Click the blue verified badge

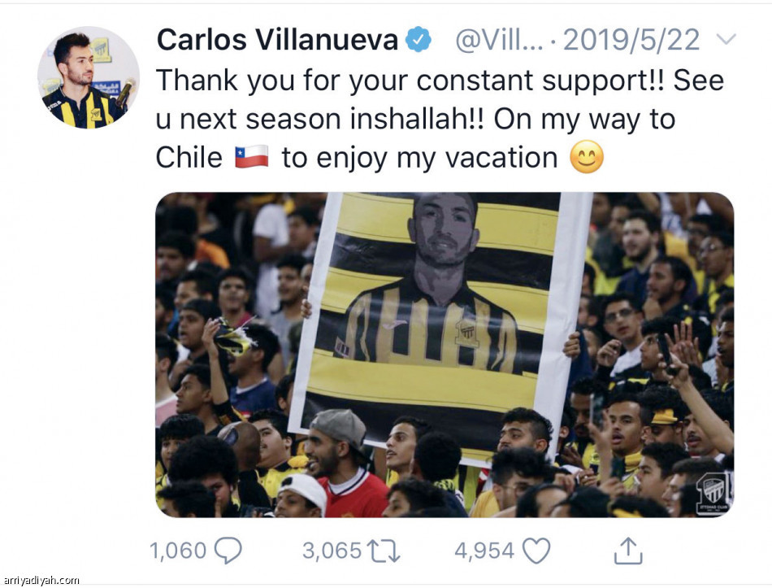[419, 39]
